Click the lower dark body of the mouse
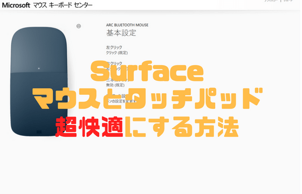 [x=39, y=104]
